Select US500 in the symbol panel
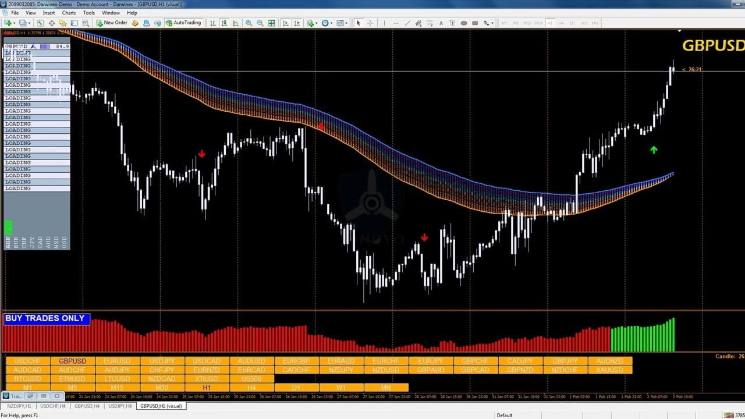Viewport: 745px width, 419px height. pyautogui.click(x=251, y=379)
